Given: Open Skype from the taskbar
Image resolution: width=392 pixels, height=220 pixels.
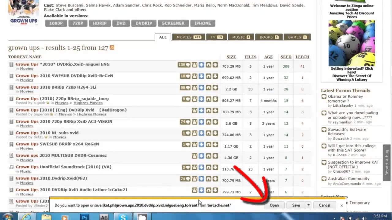Looking at the screenshot, I should (123, 217).
